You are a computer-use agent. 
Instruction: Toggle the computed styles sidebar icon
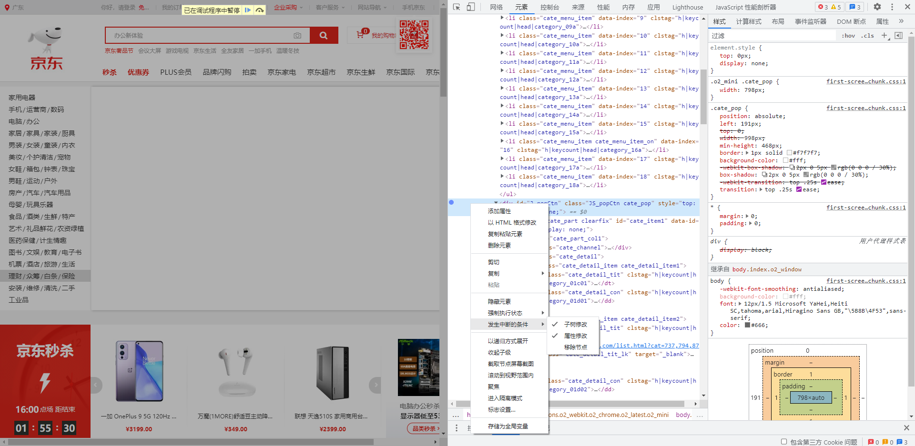(899, 36)
